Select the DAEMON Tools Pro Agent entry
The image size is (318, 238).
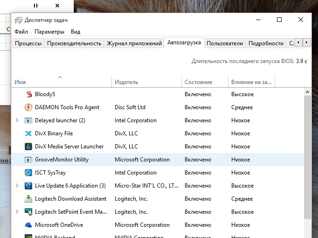tap(67, 107)
